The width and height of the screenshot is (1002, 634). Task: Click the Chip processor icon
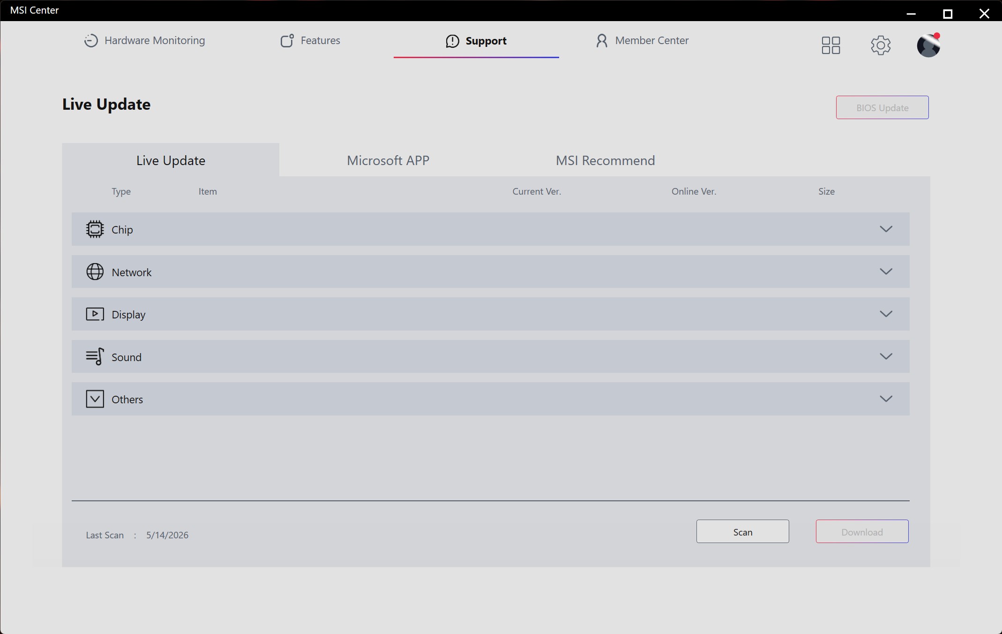(95, 229)
